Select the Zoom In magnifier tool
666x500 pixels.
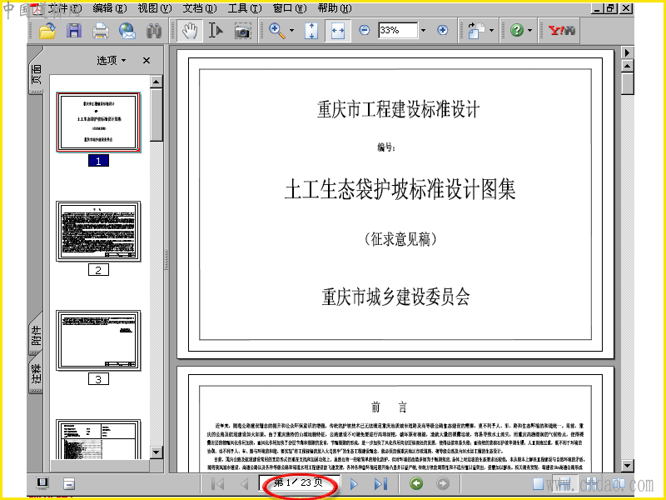(x=277, y=31)
